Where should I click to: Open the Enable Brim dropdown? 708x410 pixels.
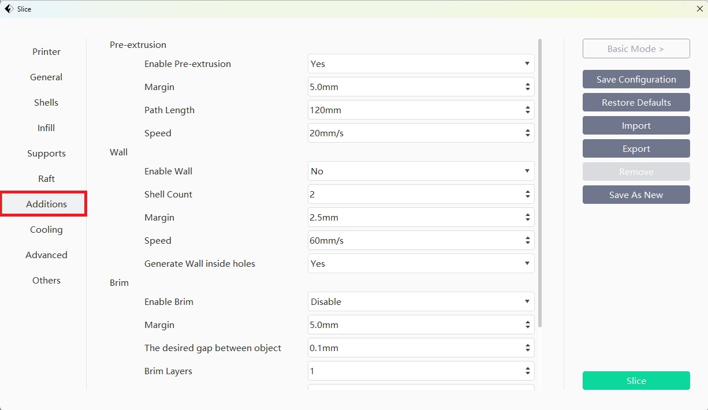click(x=420, y=302)
